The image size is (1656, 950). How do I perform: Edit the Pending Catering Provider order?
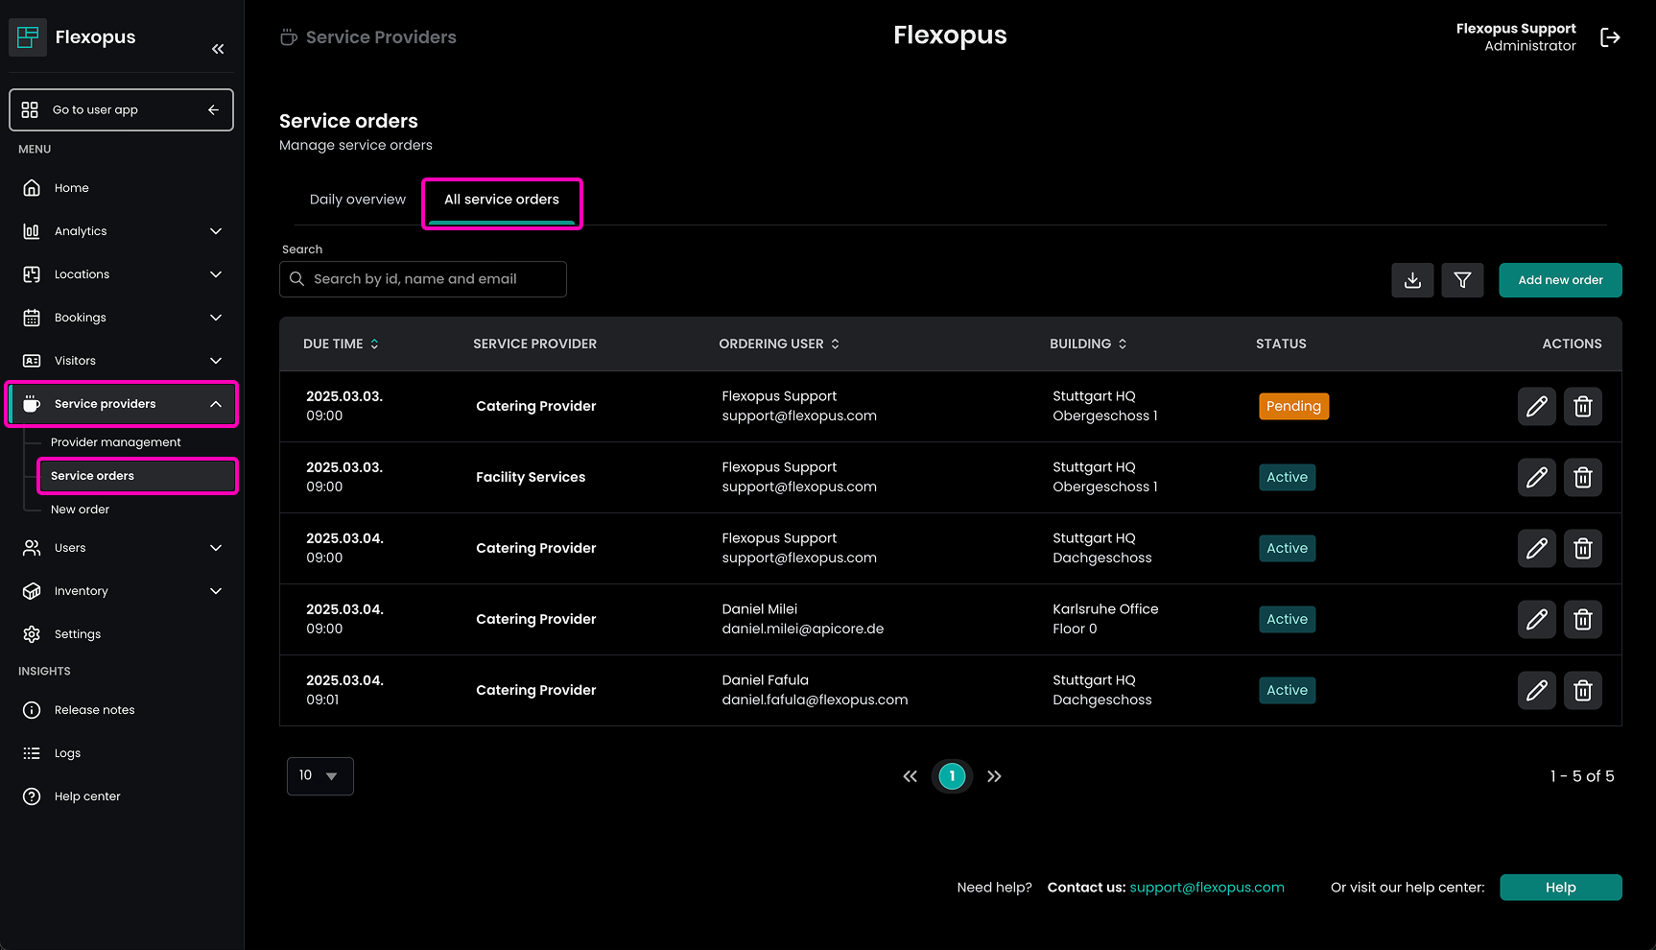[x=1536, y=407]
